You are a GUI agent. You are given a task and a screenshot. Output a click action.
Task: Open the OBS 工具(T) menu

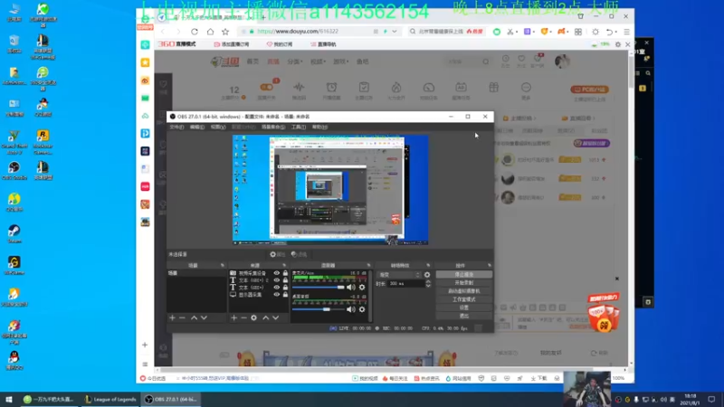click(299, 127)
